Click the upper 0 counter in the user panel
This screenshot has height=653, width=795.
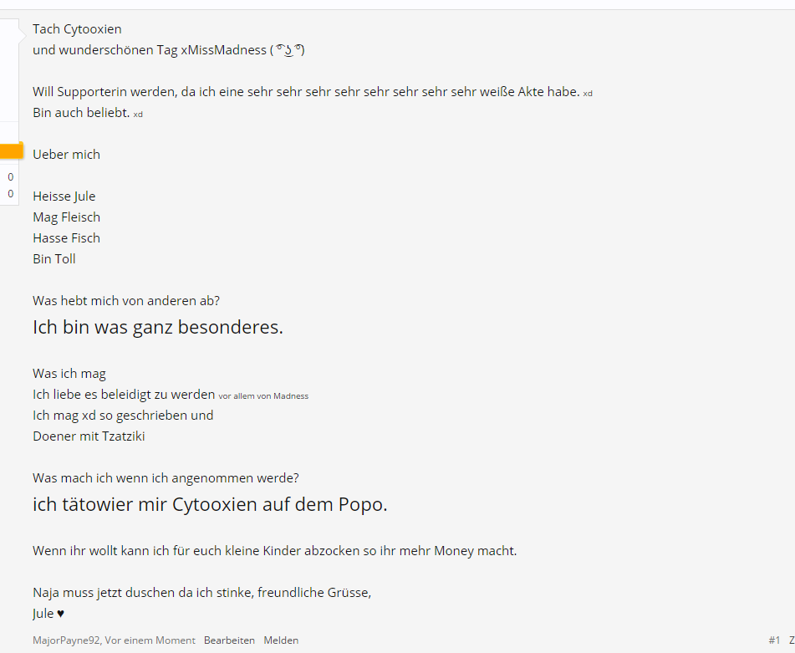10,177
